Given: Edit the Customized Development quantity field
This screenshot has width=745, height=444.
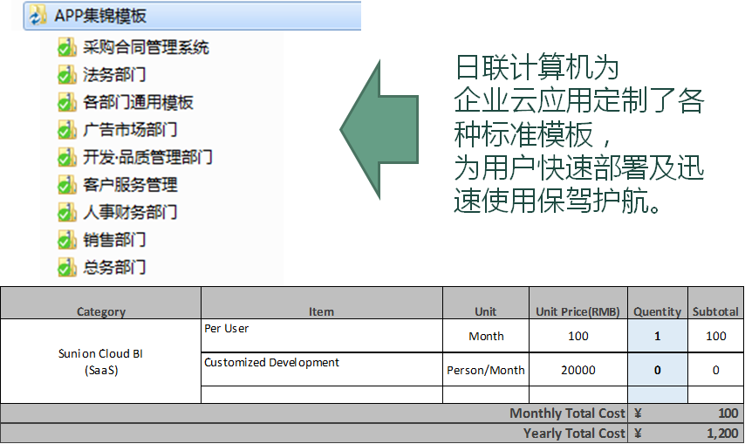Looking at the screenshot, I should pos(658,370).
